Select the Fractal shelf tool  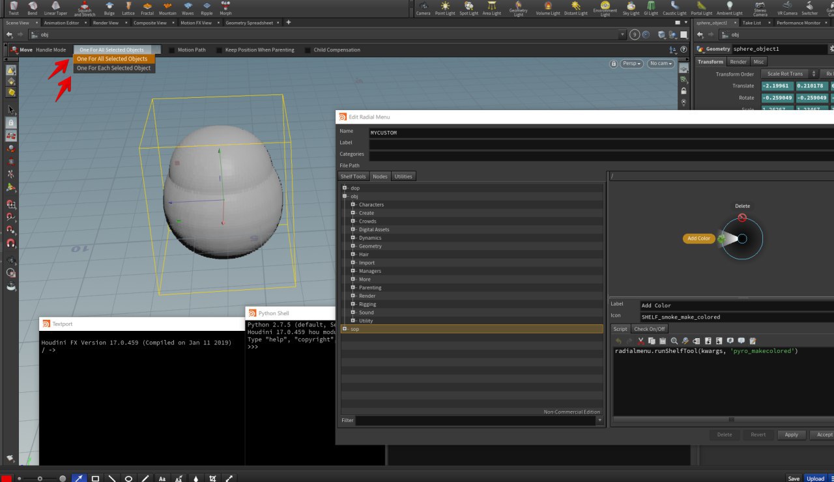(x=147, y=8)
